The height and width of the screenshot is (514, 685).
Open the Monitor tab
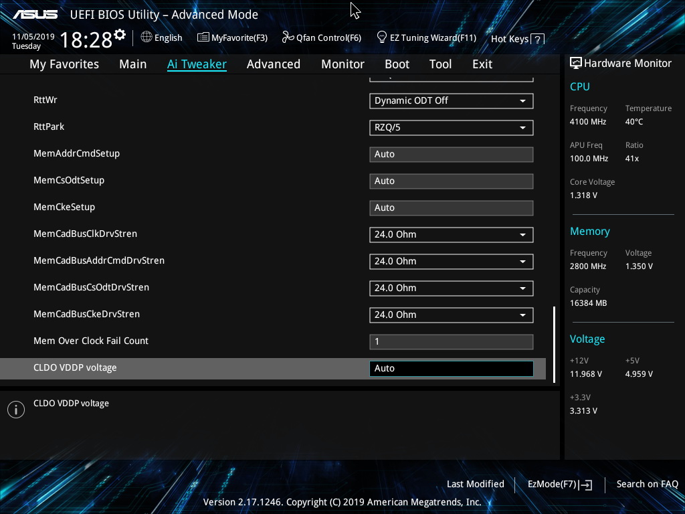tap(342, 64)
